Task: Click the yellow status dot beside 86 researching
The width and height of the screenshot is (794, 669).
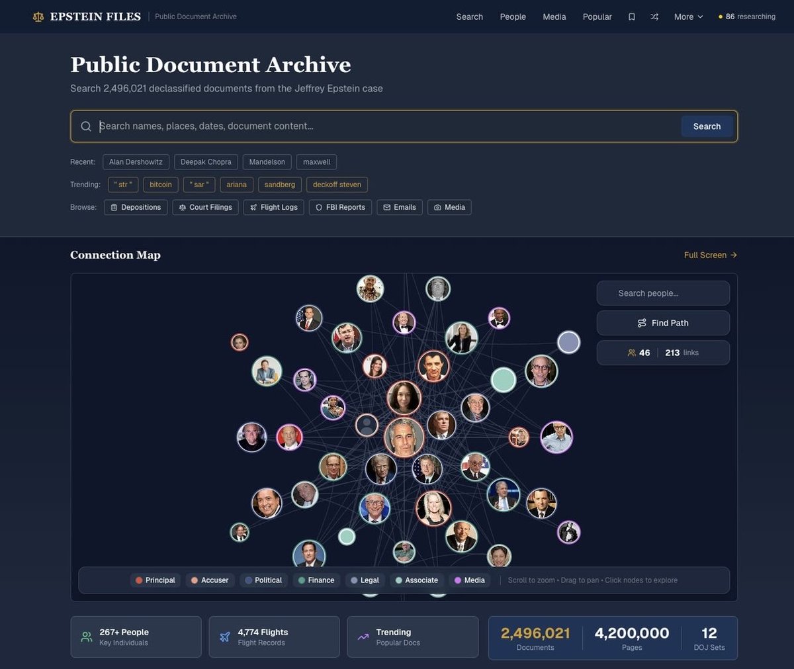Action: pos(721,17)
